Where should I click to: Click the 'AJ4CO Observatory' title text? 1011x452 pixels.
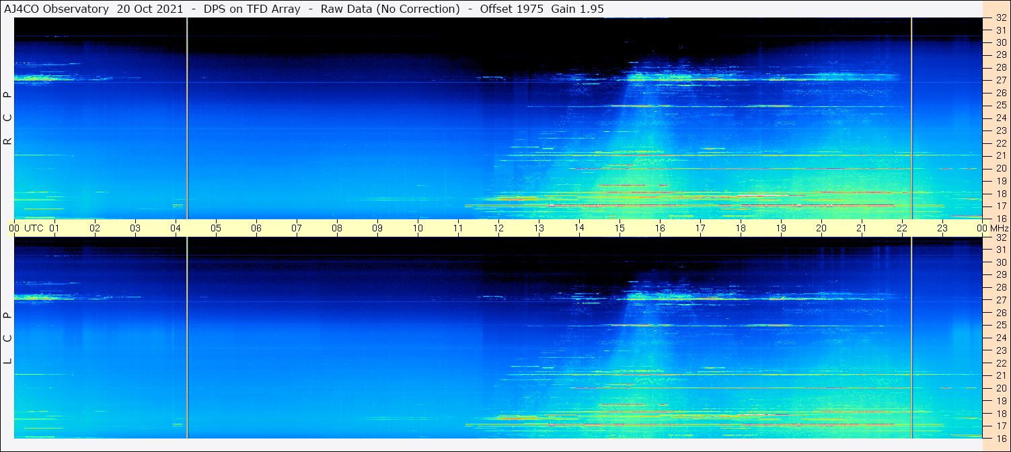point(56,9)
